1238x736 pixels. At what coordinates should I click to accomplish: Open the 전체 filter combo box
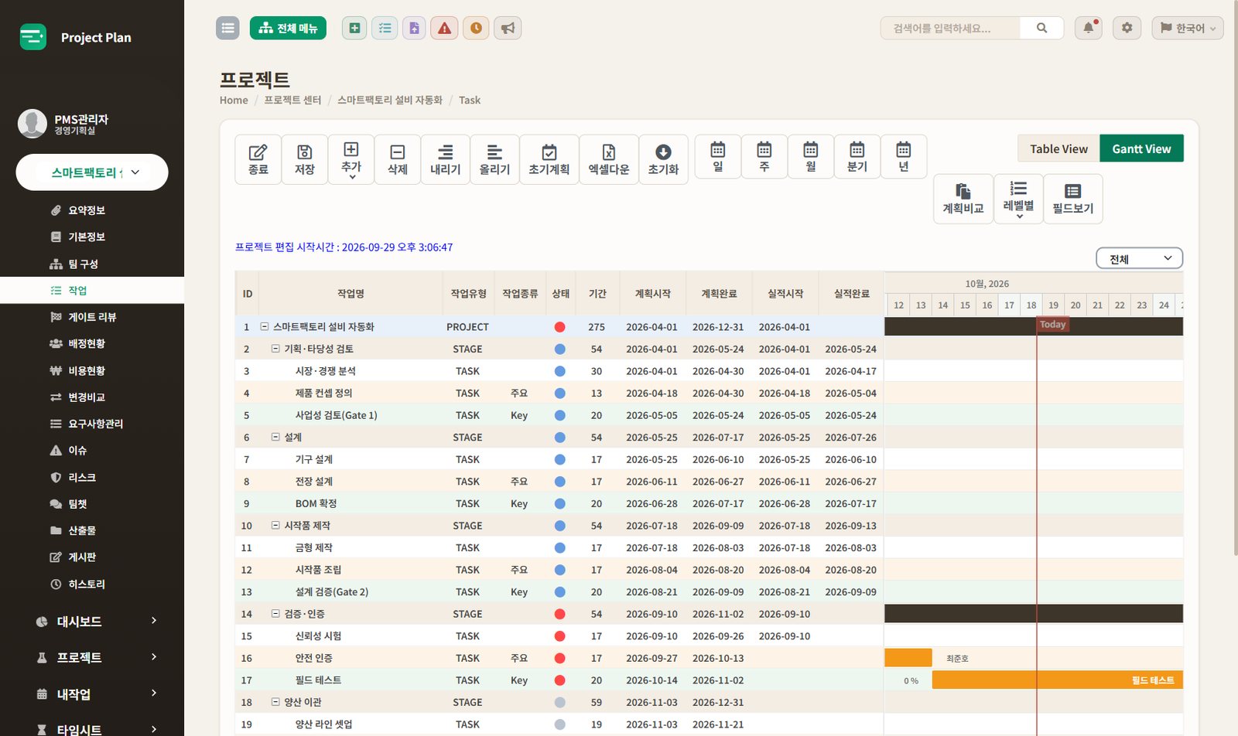tap(1140, 258)
